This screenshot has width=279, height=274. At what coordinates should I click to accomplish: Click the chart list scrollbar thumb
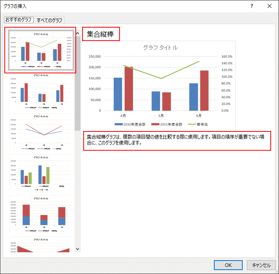click(78, 84)
